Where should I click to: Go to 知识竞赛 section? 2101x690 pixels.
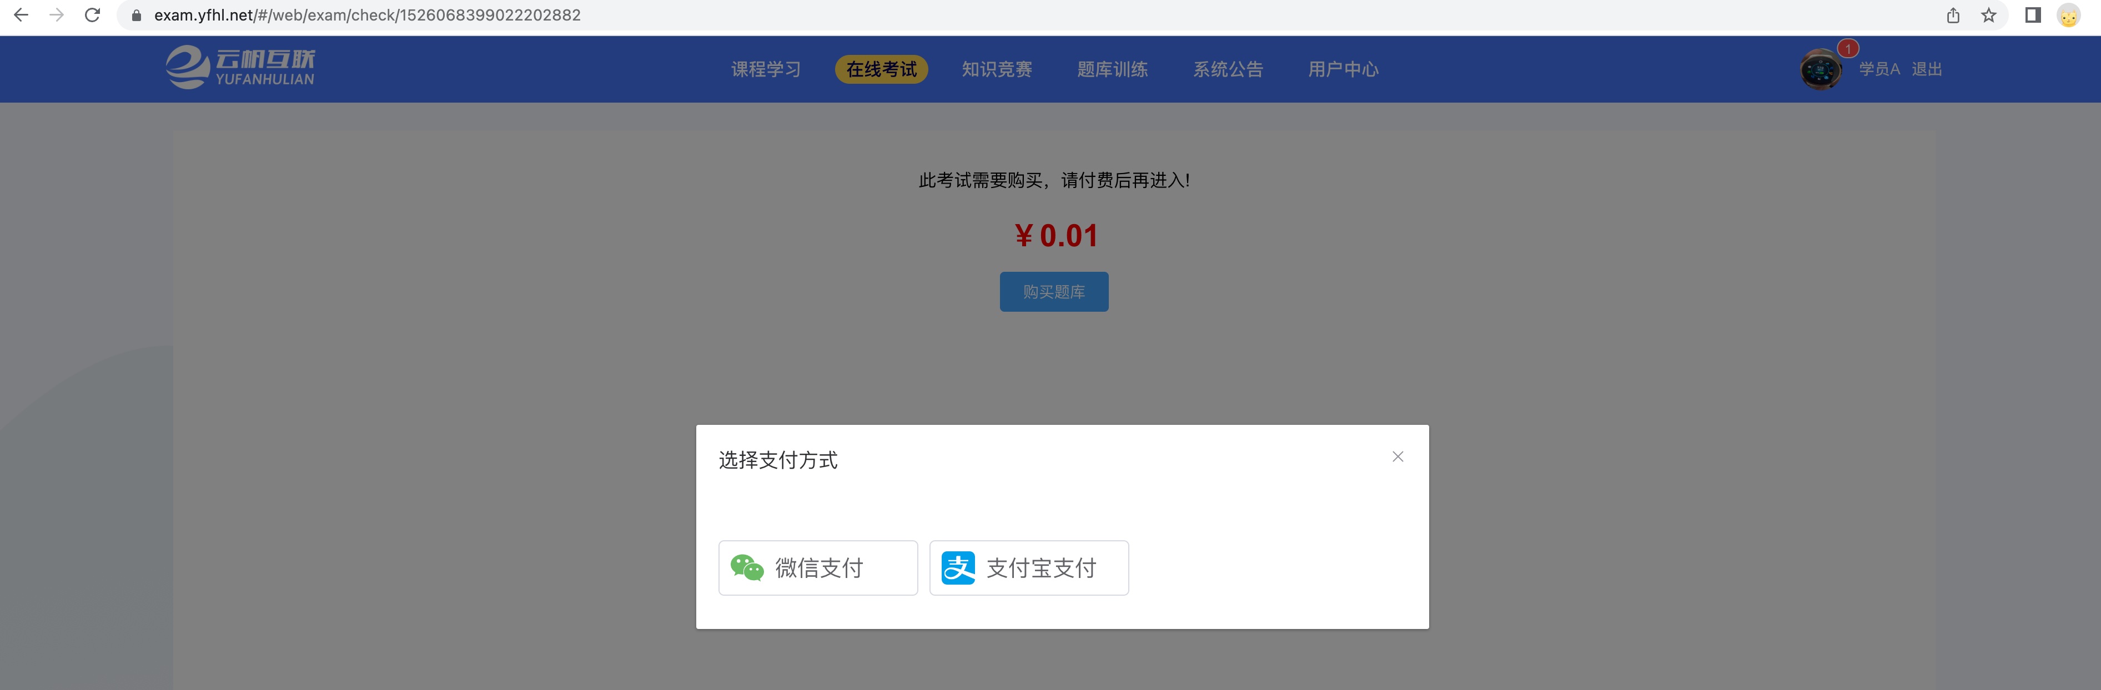(x=997, y=69)
